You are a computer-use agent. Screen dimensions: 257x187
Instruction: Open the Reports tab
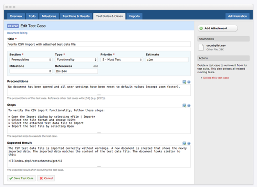pos(134,16)
